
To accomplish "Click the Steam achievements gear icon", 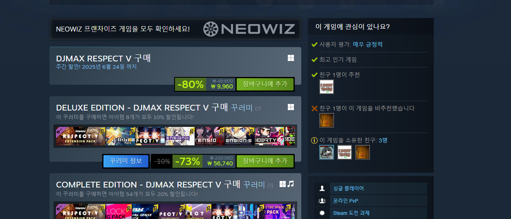I will (322, 213).
